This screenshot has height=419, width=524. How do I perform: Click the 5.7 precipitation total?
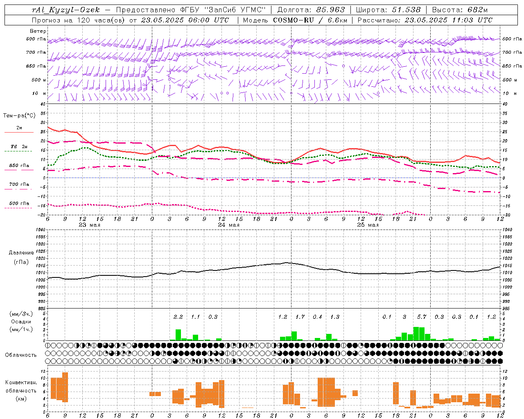coord(422,317)
